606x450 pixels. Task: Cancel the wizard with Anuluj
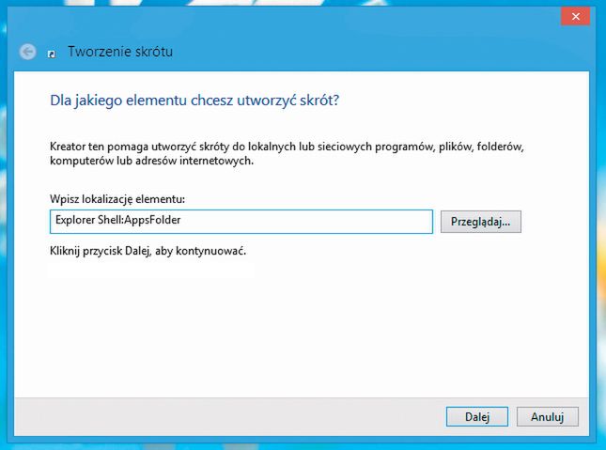pyautogui.click(x=547, y=417)
